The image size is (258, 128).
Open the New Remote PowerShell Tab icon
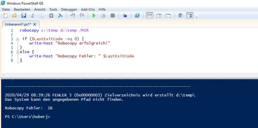(125, 16)
